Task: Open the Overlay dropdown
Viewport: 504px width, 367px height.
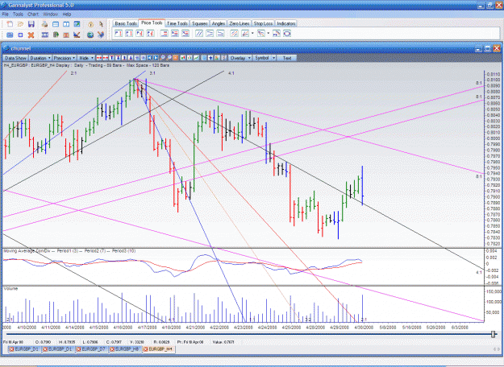Action: pos(240,58)
